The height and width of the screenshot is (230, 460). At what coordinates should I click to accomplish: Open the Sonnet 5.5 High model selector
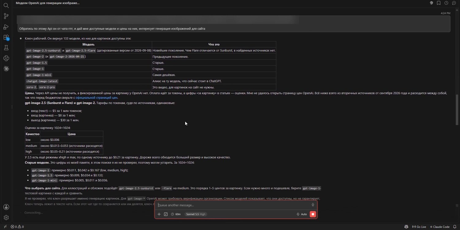[196, 214]
